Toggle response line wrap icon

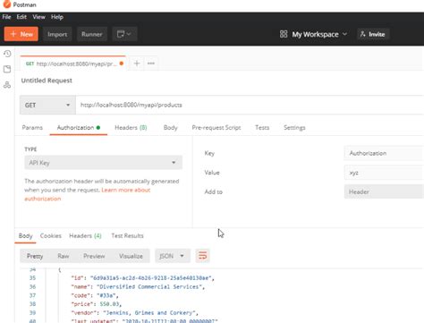tap(203, 256)
